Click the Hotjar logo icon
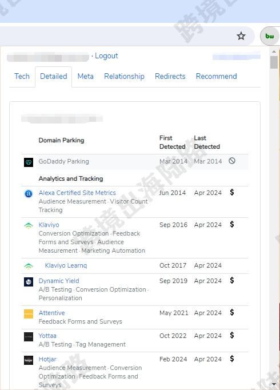Image resolution: width=280 pixels, height=390 pixels. (x=29, y=360)
